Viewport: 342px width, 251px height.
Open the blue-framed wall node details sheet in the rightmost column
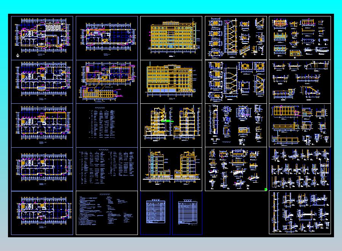[x=300, y=169]
